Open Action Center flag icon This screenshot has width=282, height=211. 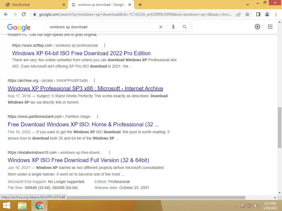click(x=243, y=206)
